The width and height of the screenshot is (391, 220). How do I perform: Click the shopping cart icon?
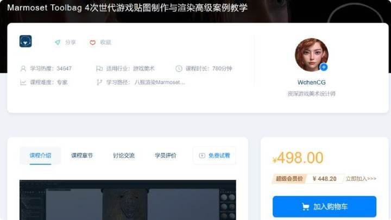pyautogui.click(x=305, y=207)
